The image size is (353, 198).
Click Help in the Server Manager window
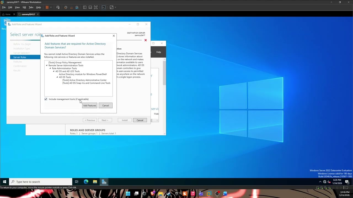159,52
